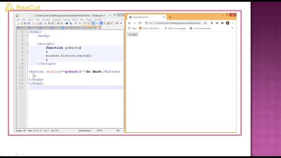Open the File menu in Notepad++

click(x=18, y=19)
